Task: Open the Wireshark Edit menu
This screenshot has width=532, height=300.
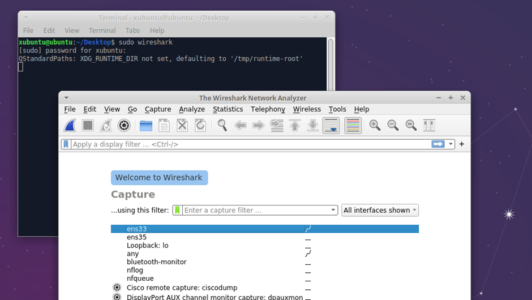Action: tap(90, 109)
